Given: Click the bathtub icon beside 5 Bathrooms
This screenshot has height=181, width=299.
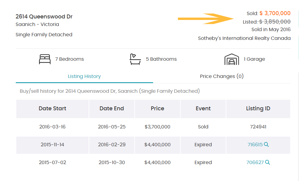Looking at the screenshot, I should (135, 59).
